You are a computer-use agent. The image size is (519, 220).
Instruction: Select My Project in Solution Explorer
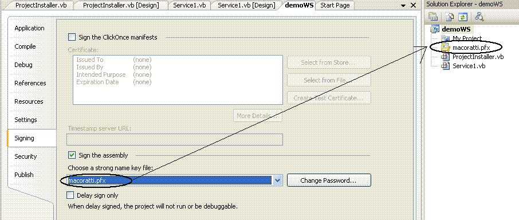click(467, 38)
